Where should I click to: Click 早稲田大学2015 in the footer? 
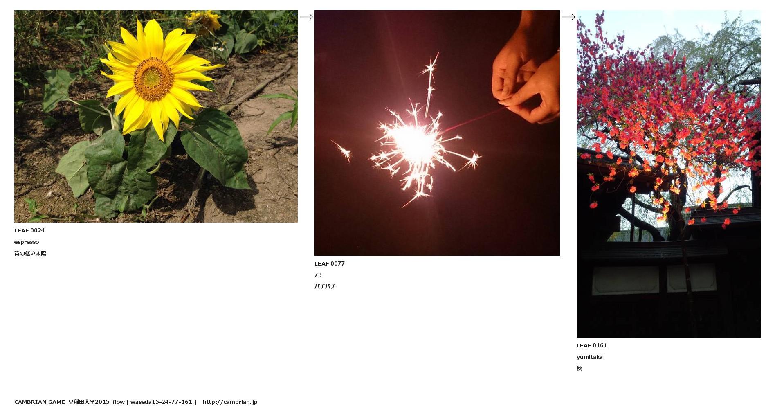click(x=89, y=402)
